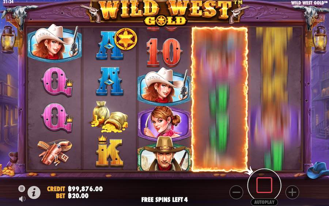Stop the spin with the red square button

pos(264,185)
